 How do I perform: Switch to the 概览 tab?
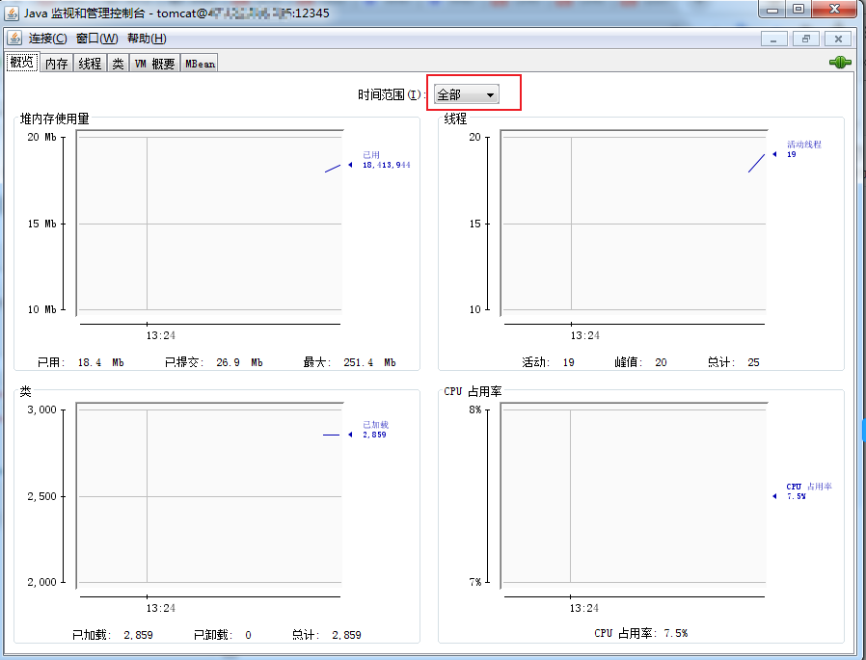pyautogui.click(x=22, y=63)
